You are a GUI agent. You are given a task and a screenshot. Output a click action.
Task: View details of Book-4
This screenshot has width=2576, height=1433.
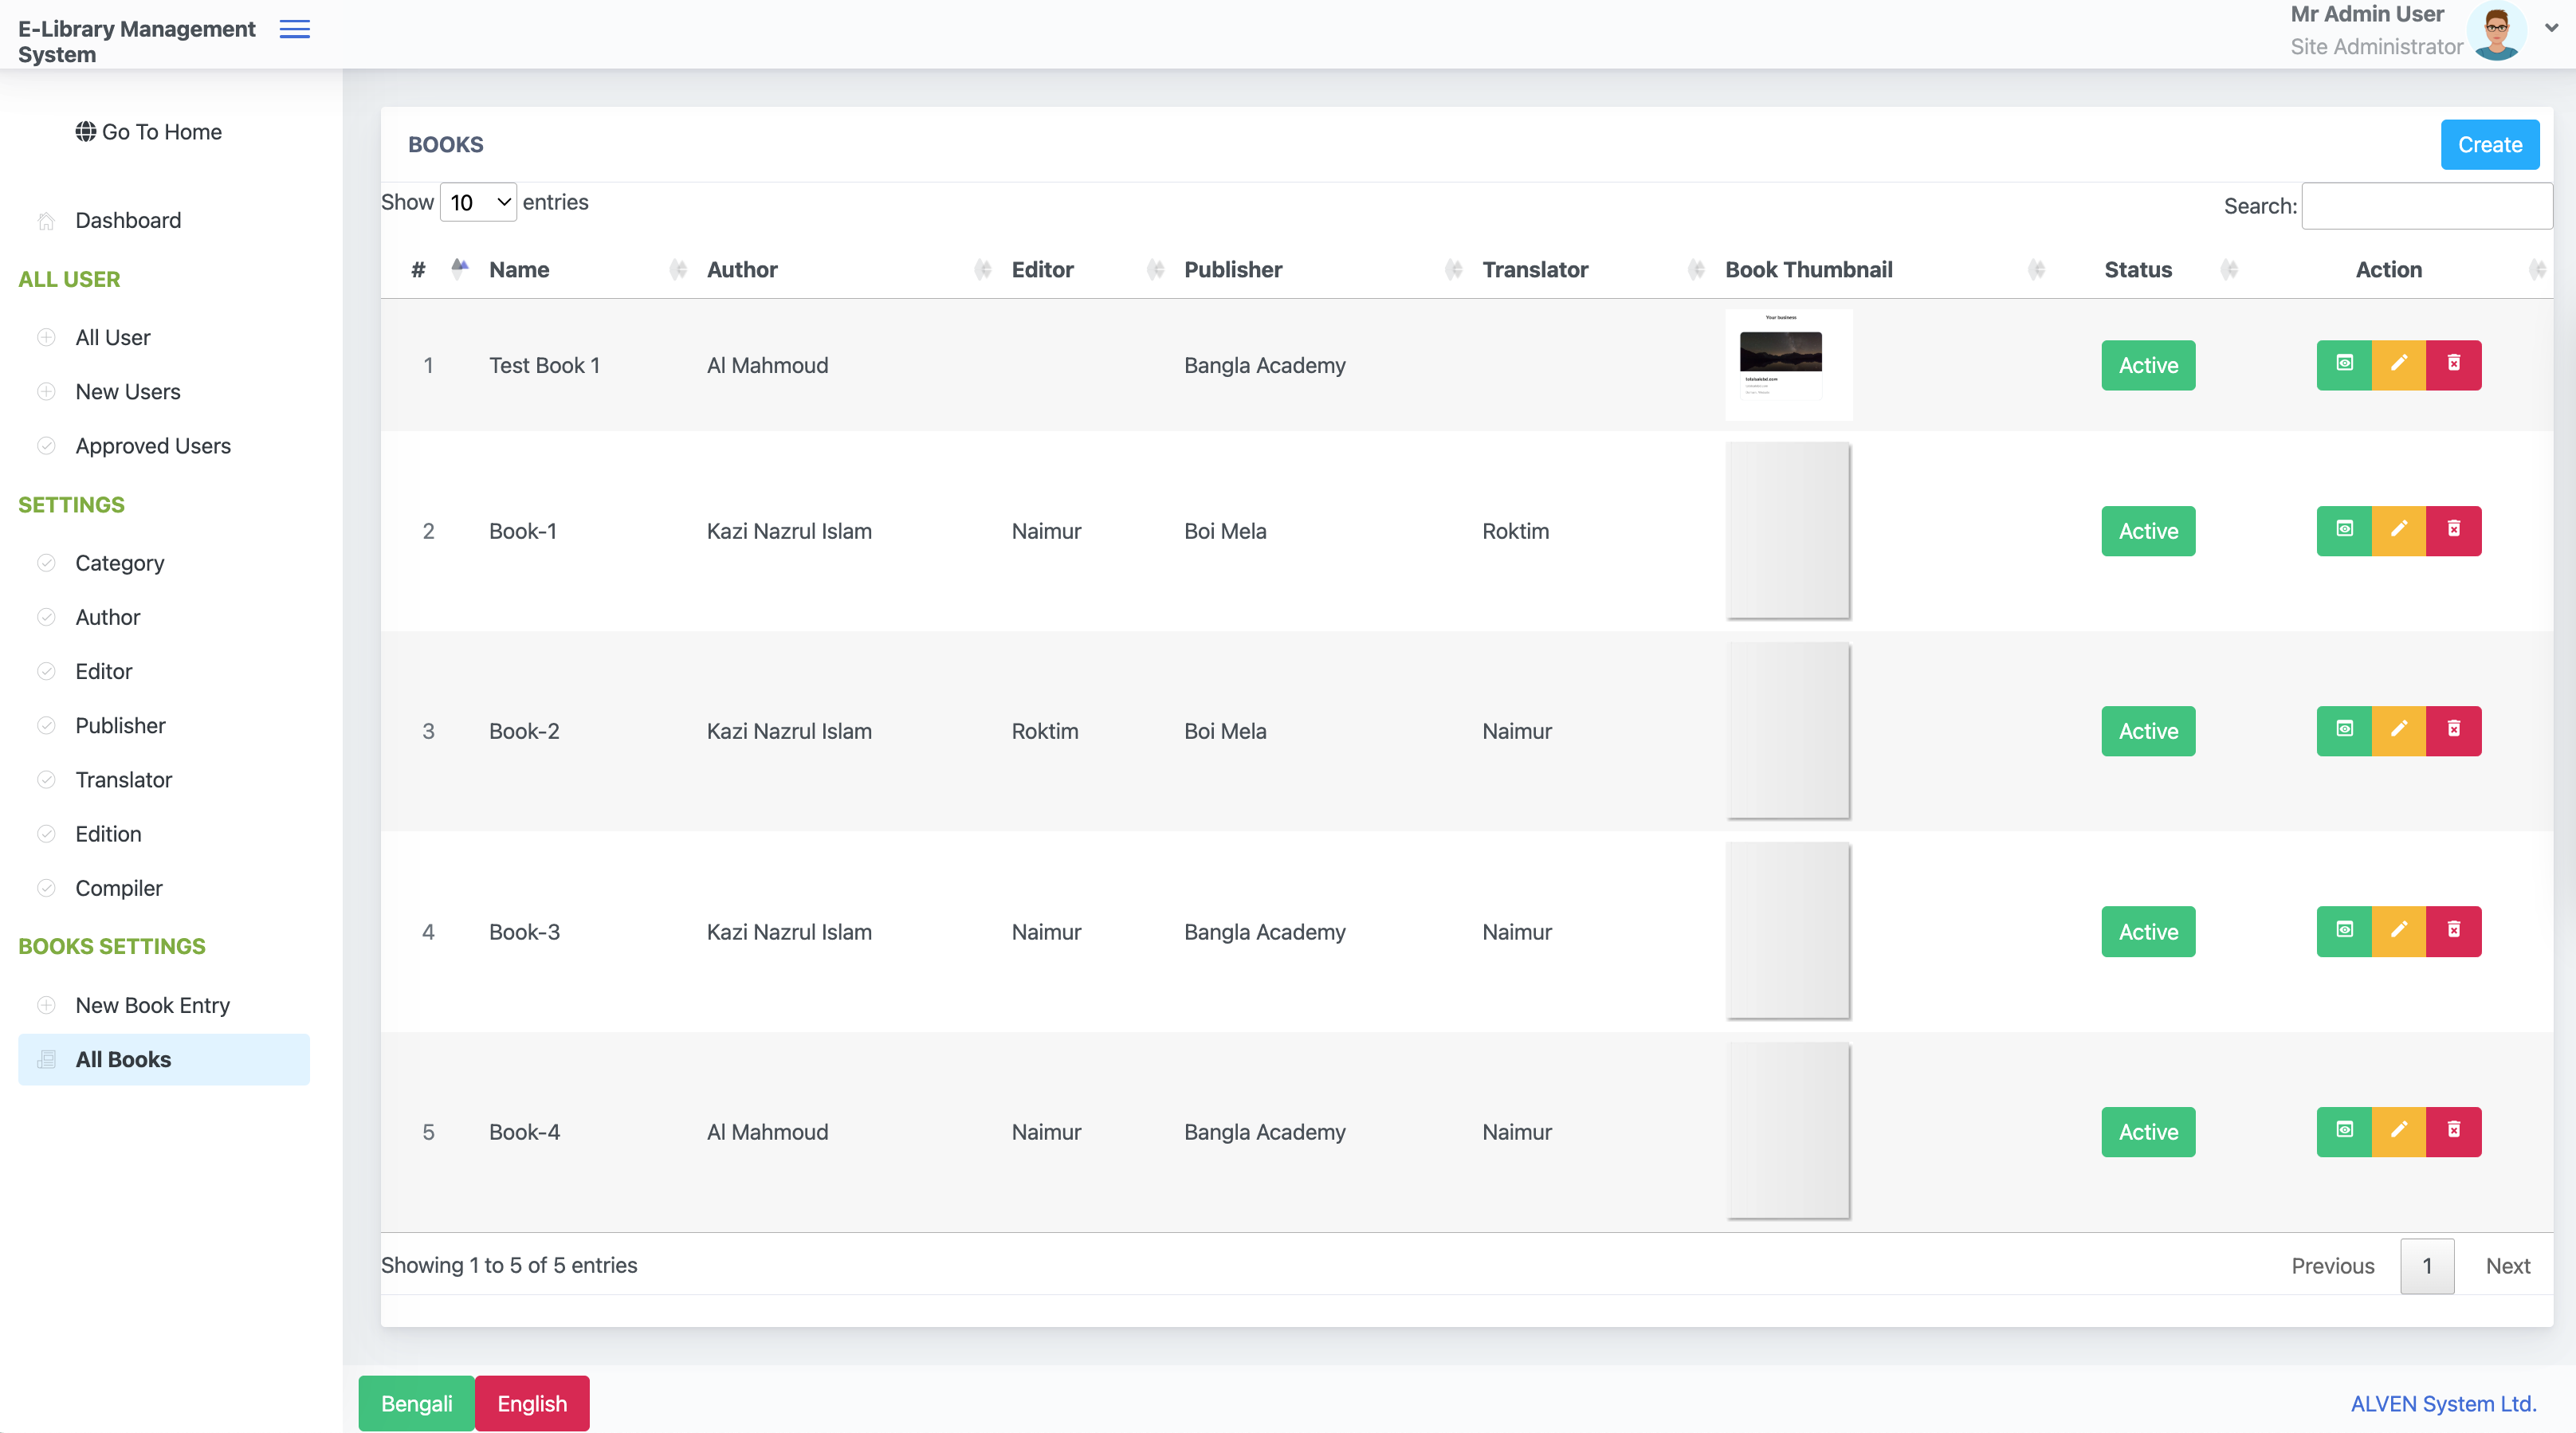coord(2344,1132)
